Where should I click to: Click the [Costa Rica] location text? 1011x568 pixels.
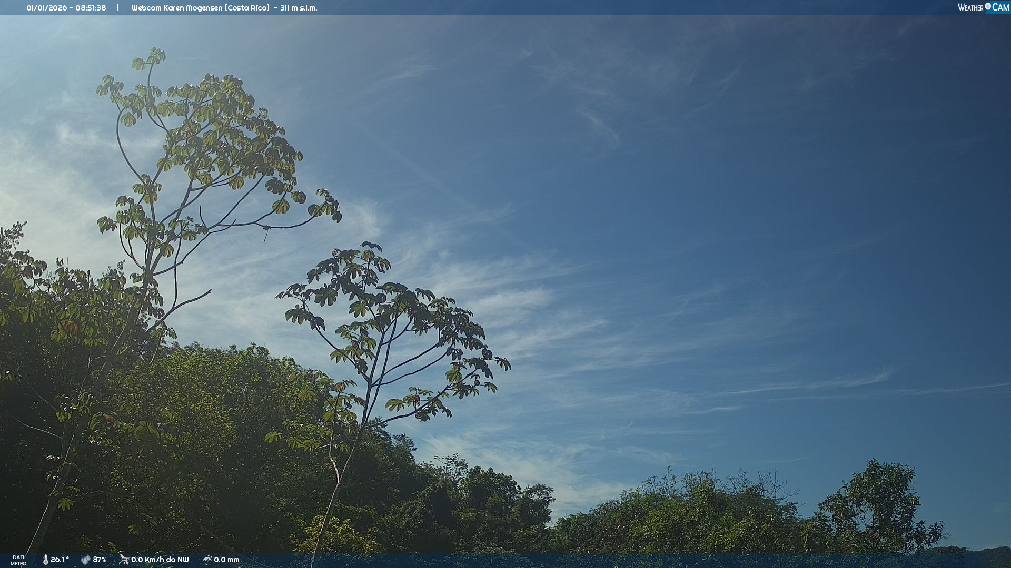[247, 8]
